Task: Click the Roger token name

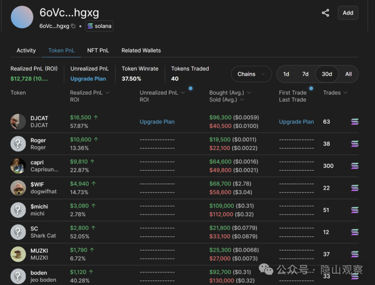Action: [x=38, y=140]
